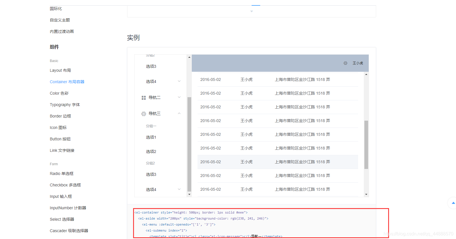This screenshot has height=239, width=456.
Task: Open Button 按钮 page
Action: tap(60, 139)
